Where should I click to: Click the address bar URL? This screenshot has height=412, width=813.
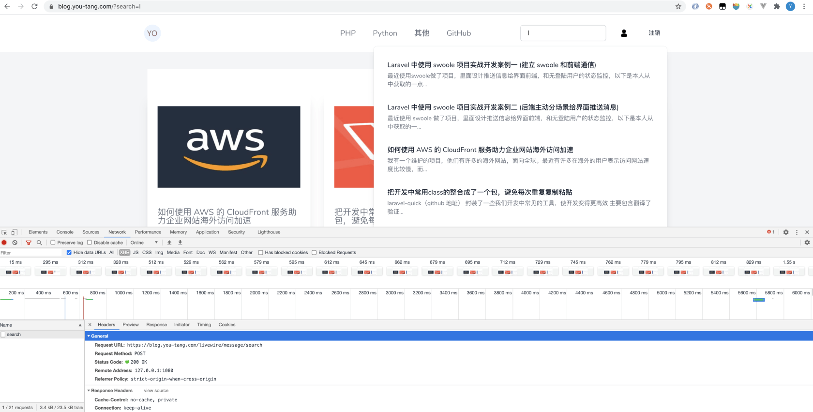99,7
